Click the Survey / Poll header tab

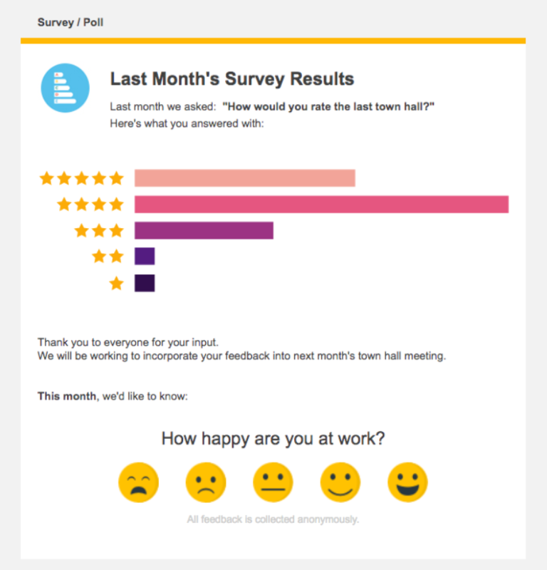click(70, 22)
